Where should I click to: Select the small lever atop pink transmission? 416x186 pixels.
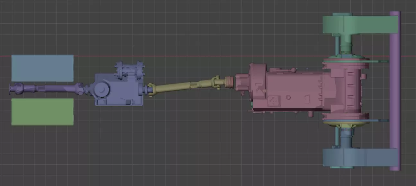coord(293,69)
